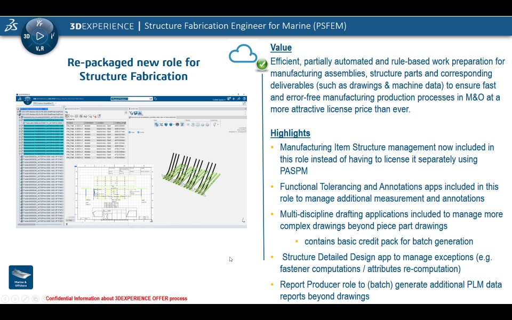The image size is (512, 320).
Task: Click the Product column header in the embedded table
Action: click(x=75, y=123)
